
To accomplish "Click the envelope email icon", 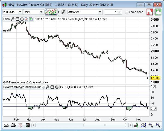I will coord(6,125).
